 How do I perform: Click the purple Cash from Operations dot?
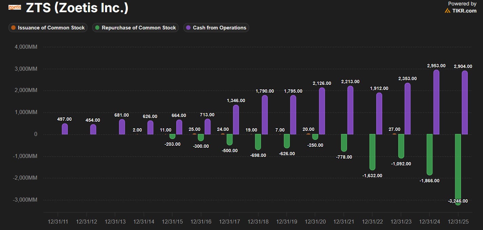pos(188,28)
